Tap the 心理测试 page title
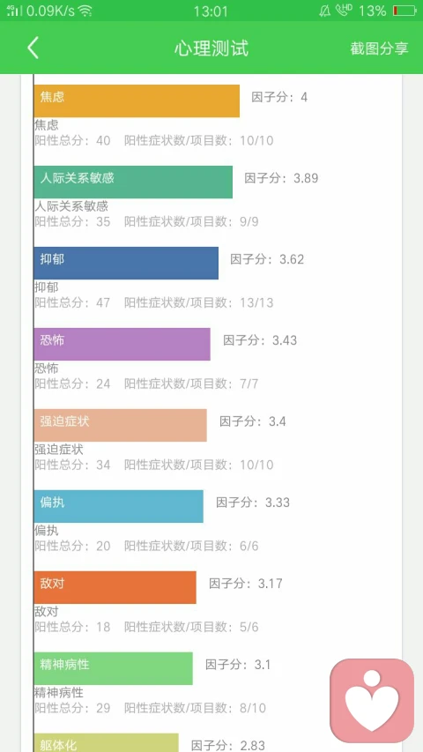The width and height of the screenshot is (423, 752). pyautogui.click(x=211, y=48)
